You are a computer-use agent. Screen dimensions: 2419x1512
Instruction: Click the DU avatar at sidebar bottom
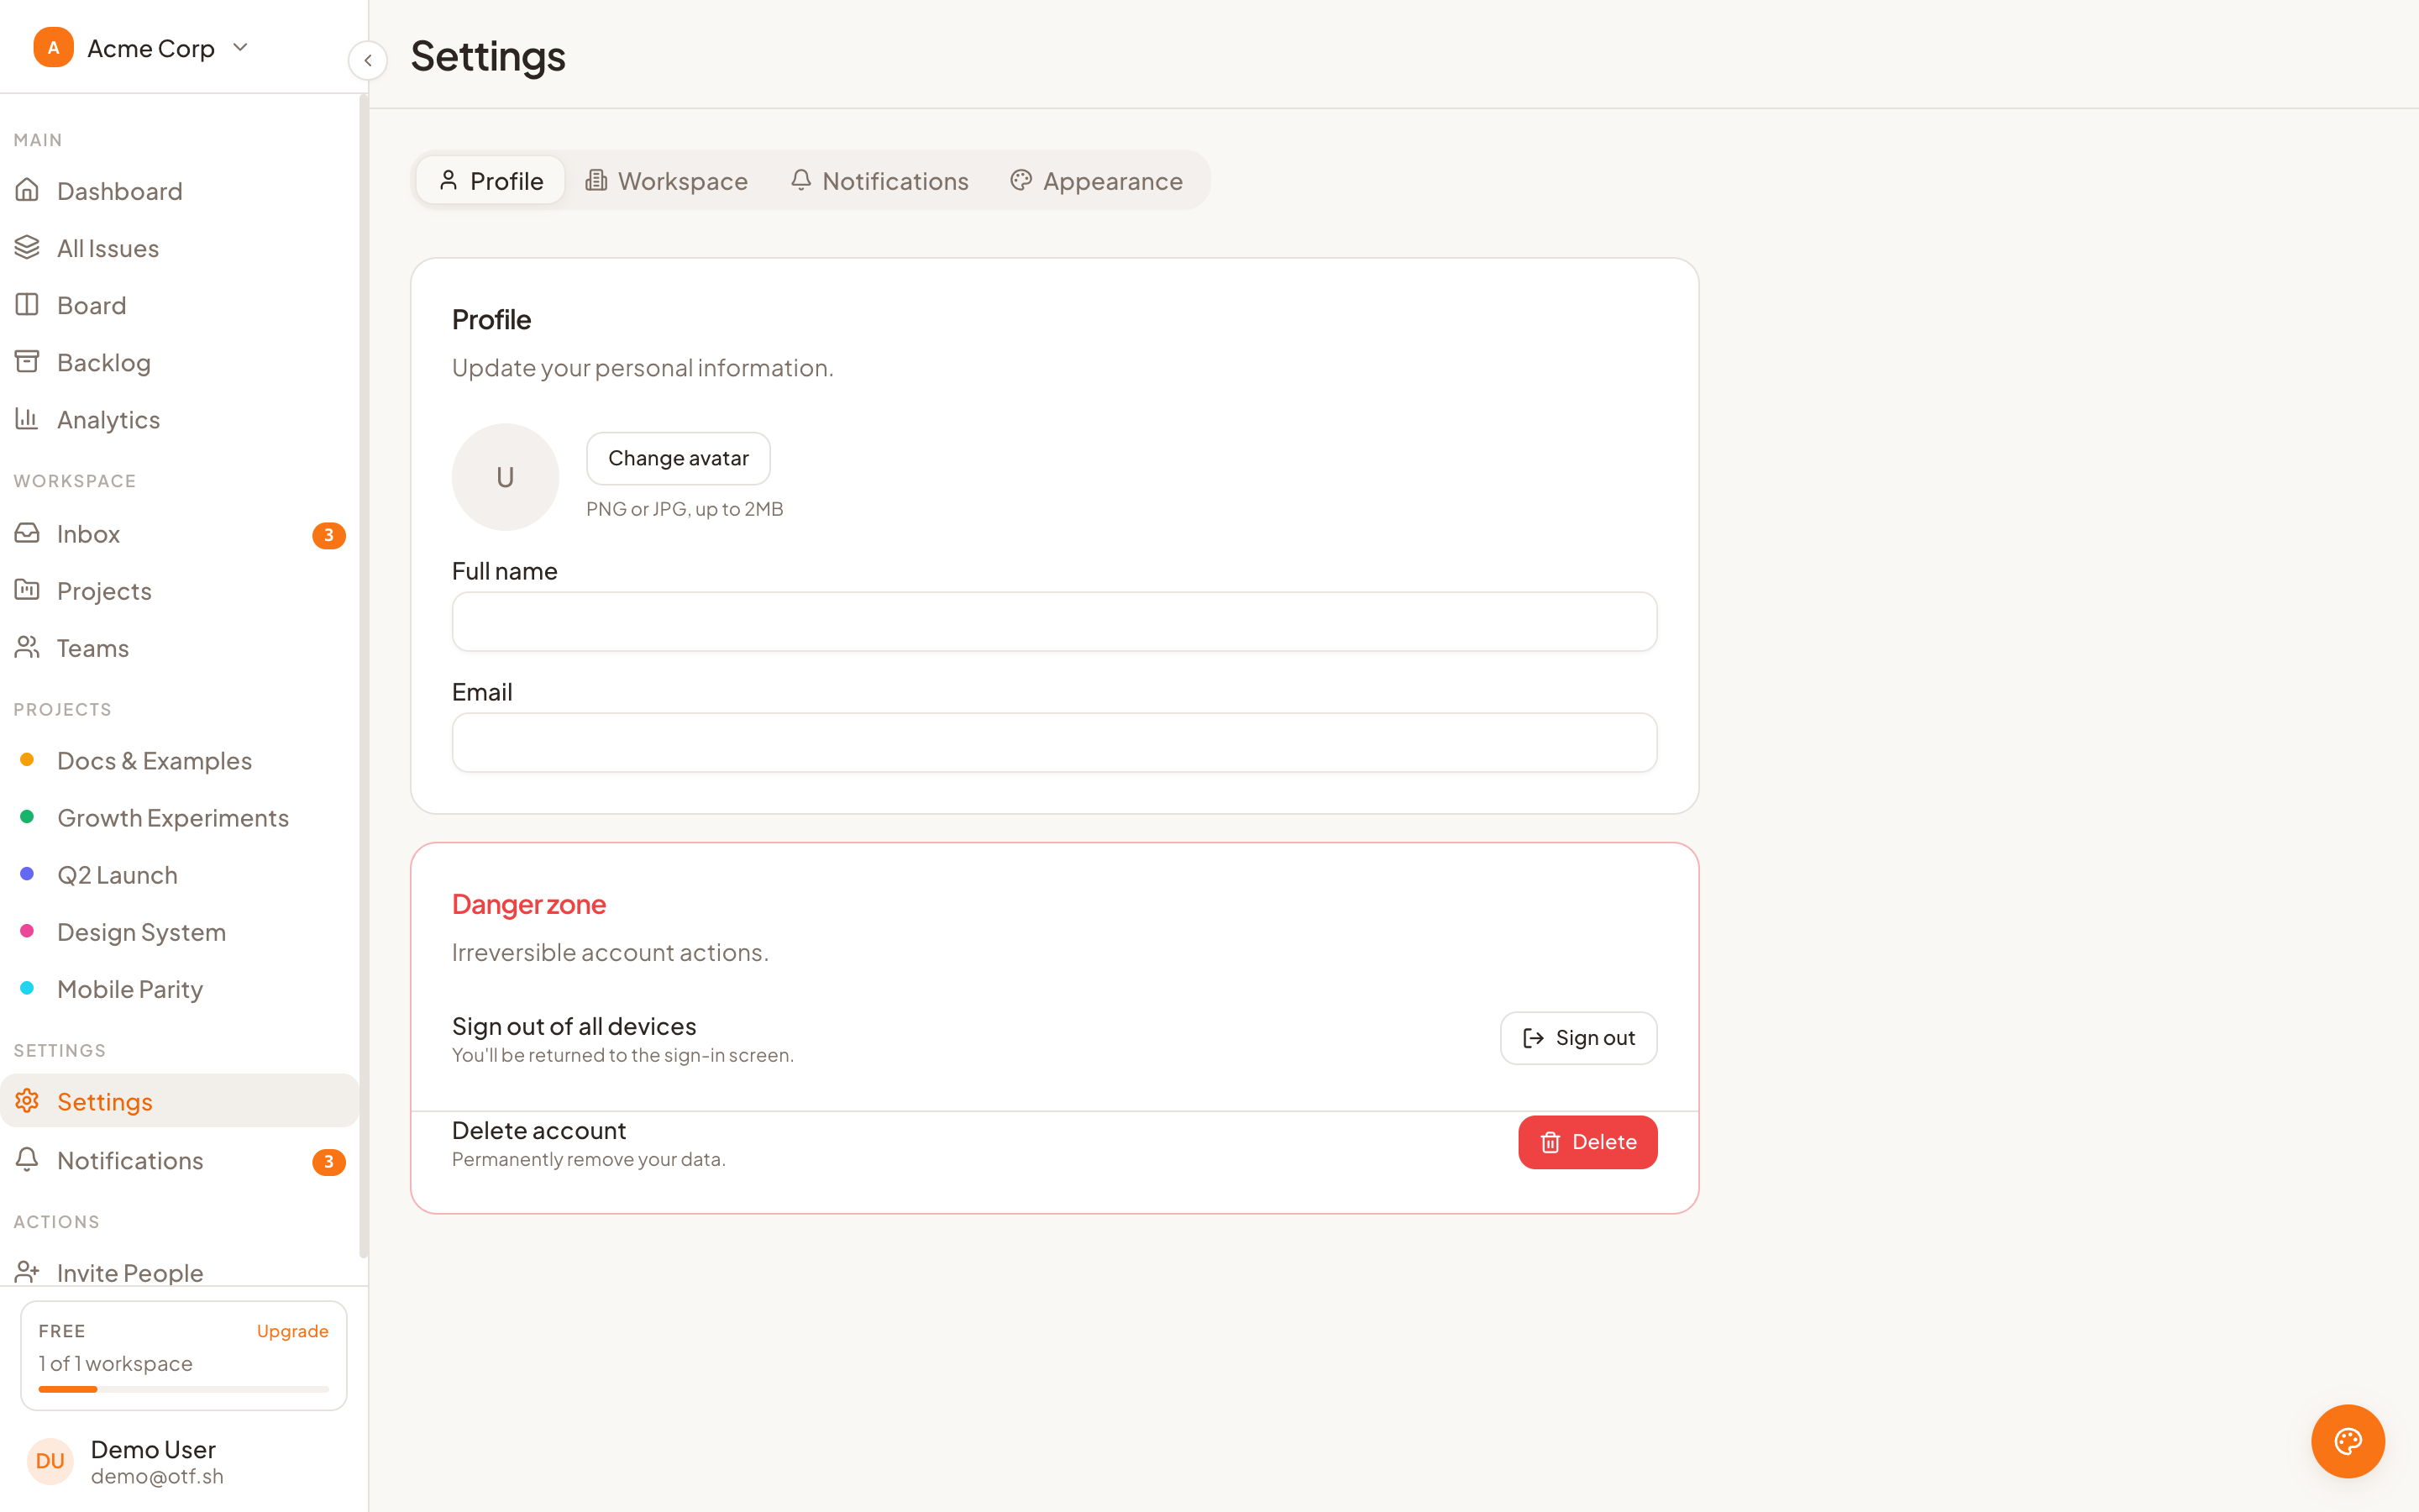50,1461
